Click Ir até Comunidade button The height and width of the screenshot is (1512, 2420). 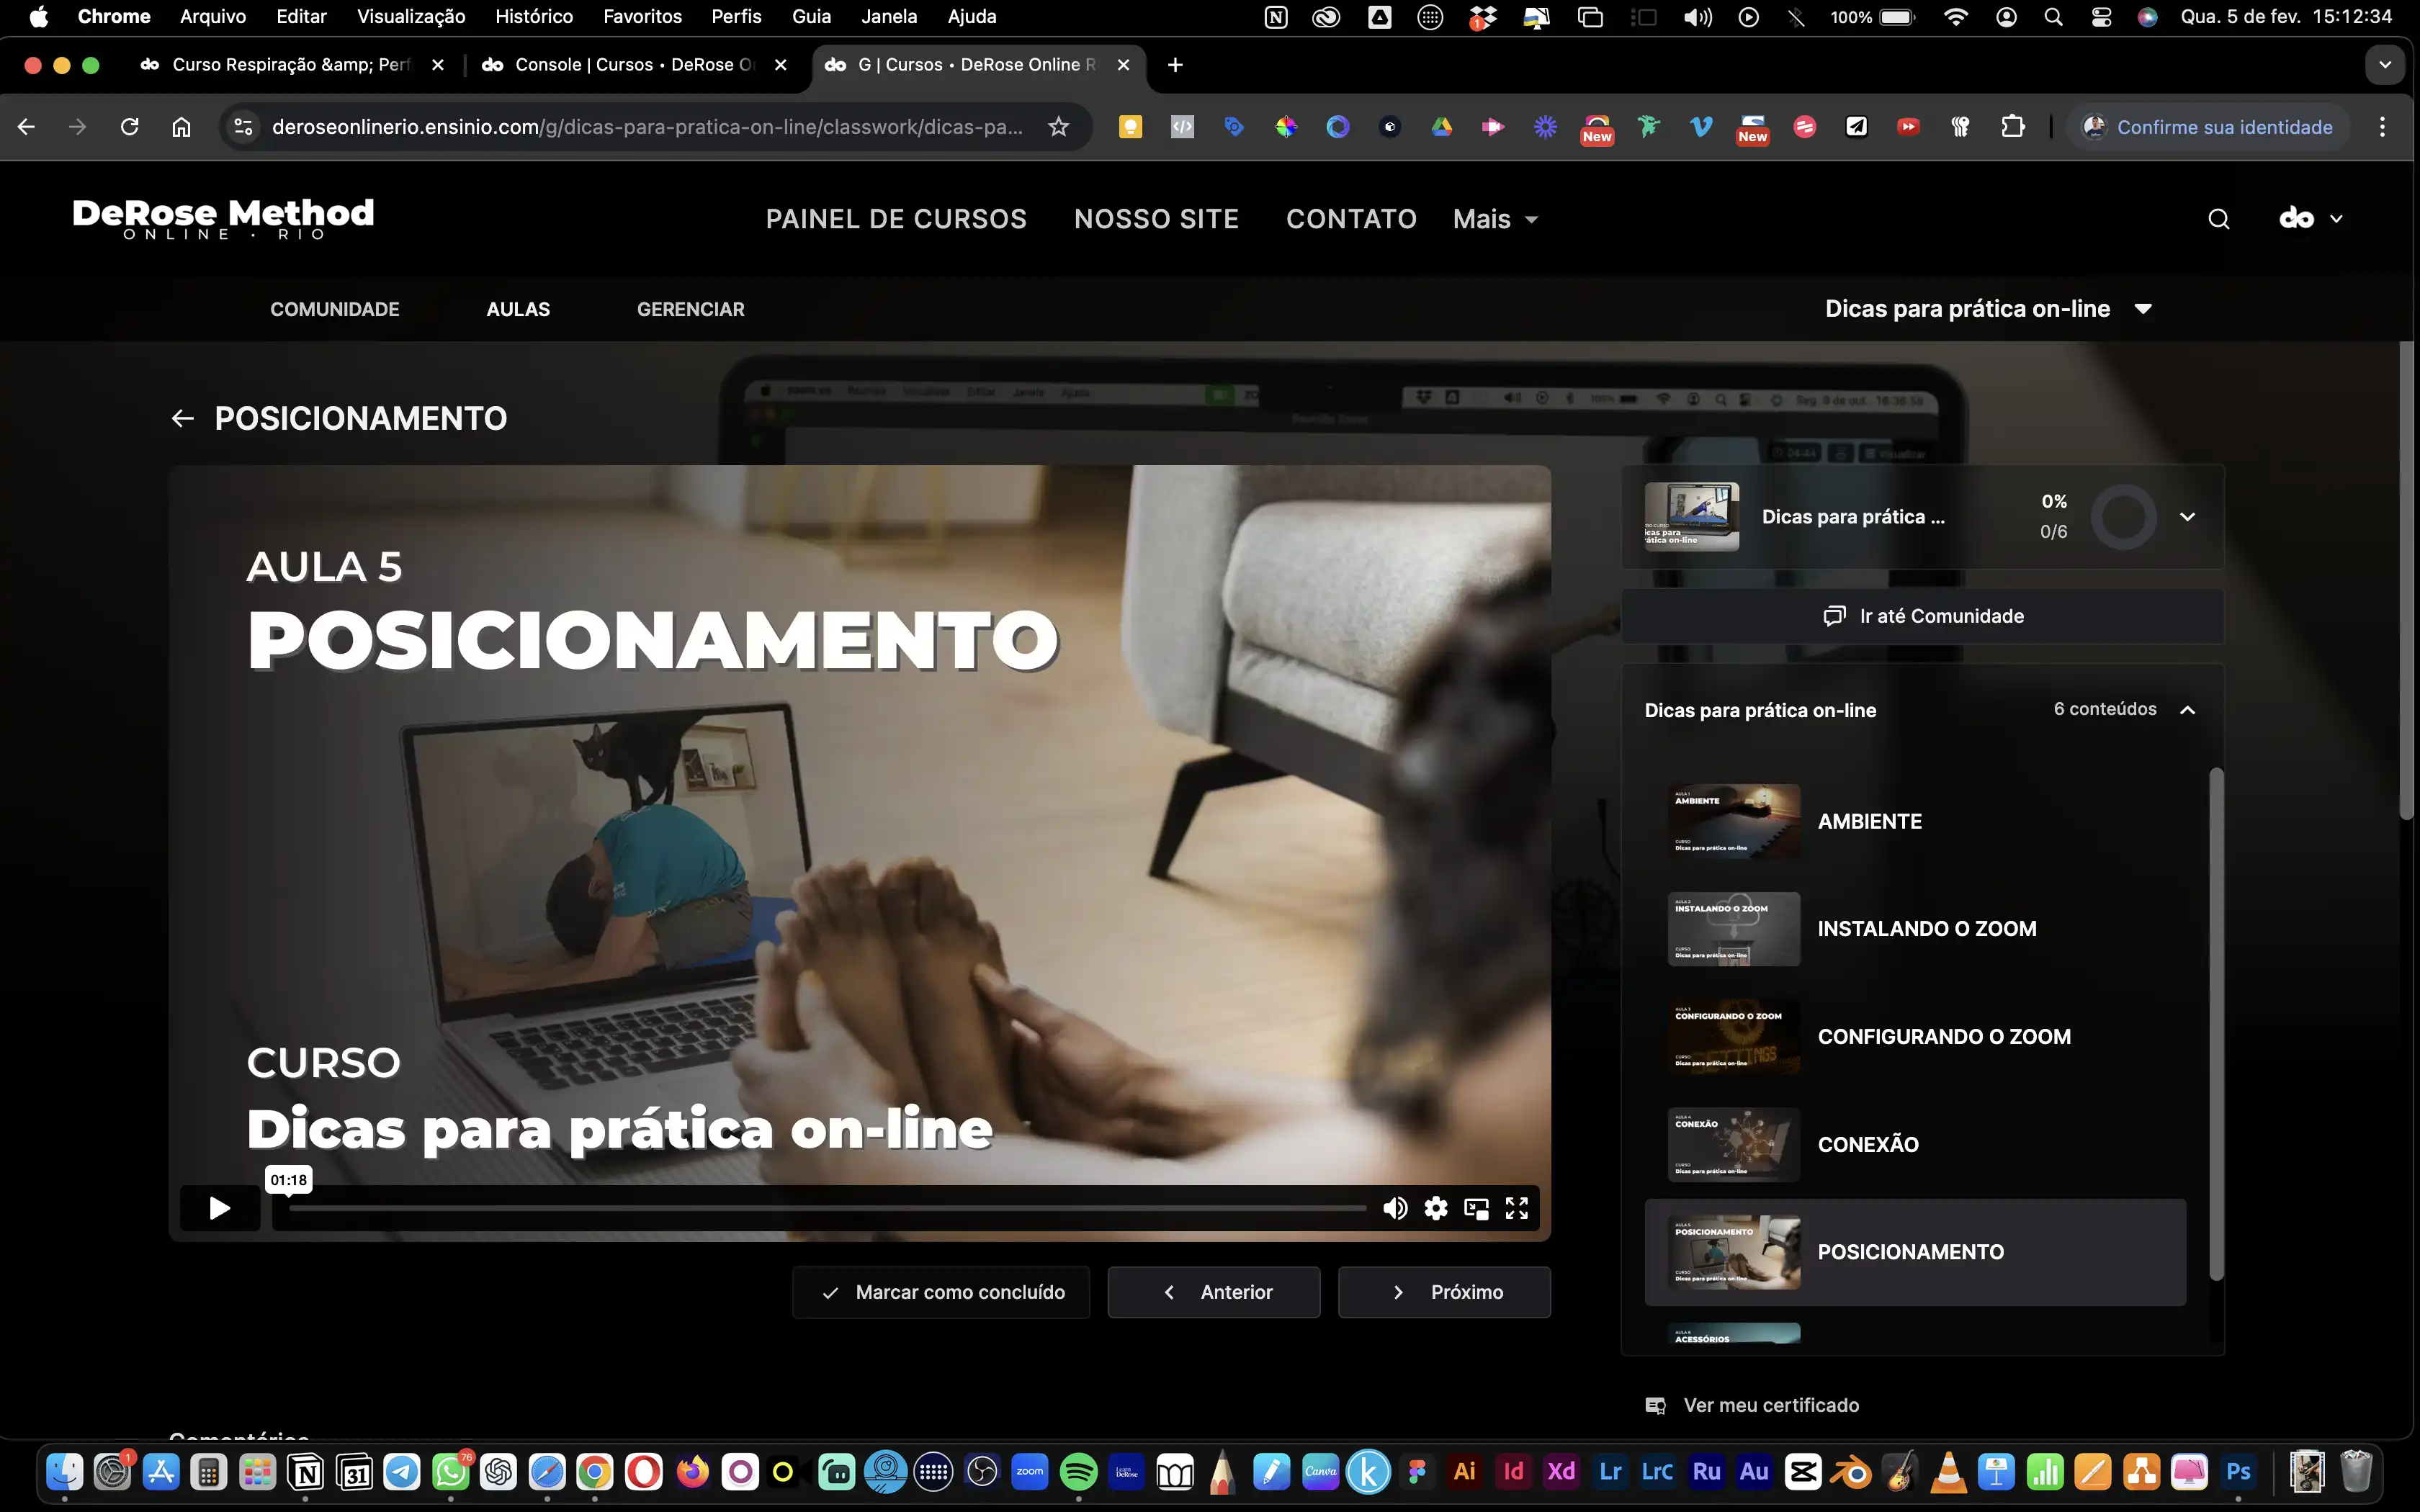point(1922,616)
